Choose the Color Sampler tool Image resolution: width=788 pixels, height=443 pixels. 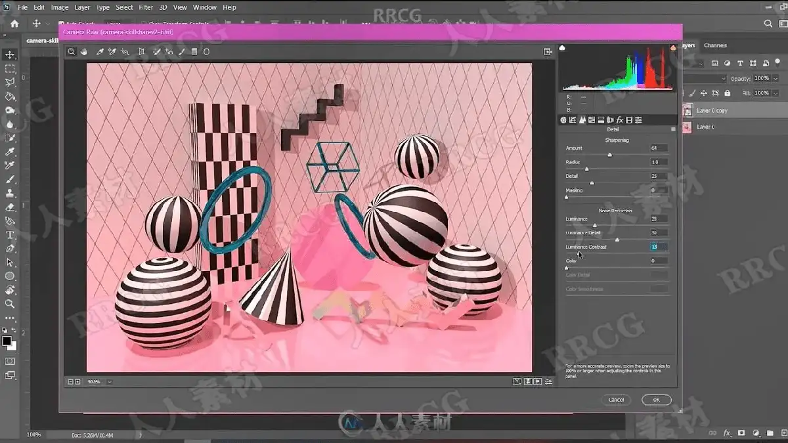click(x=112, y=51)
